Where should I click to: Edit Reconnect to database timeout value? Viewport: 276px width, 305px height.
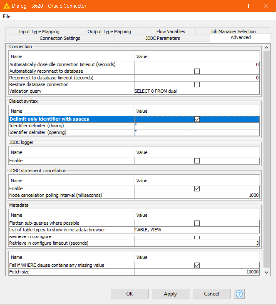click(x=197, y=78)
